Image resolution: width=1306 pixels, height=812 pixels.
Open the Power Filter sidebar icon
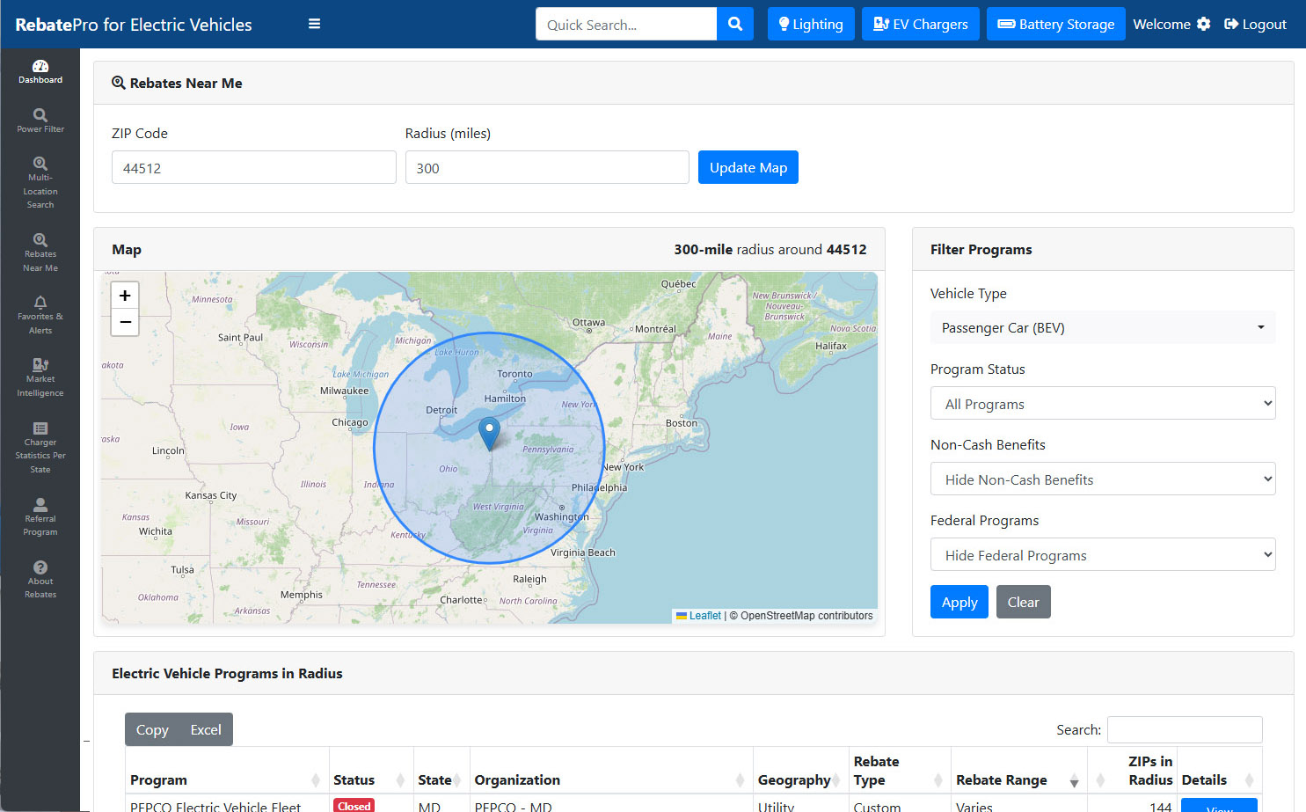[40, 115]
